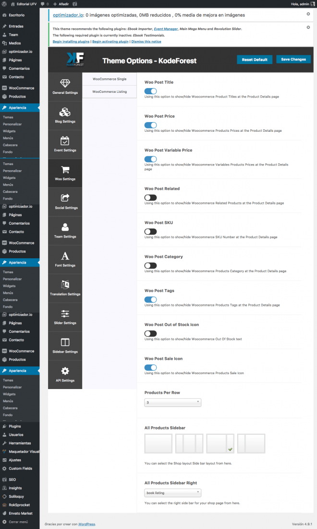Select both-sidebars layout thumbnail
The height and width of the screenshot is (529, 317).
pyautogui.click(x=189, y=444)
